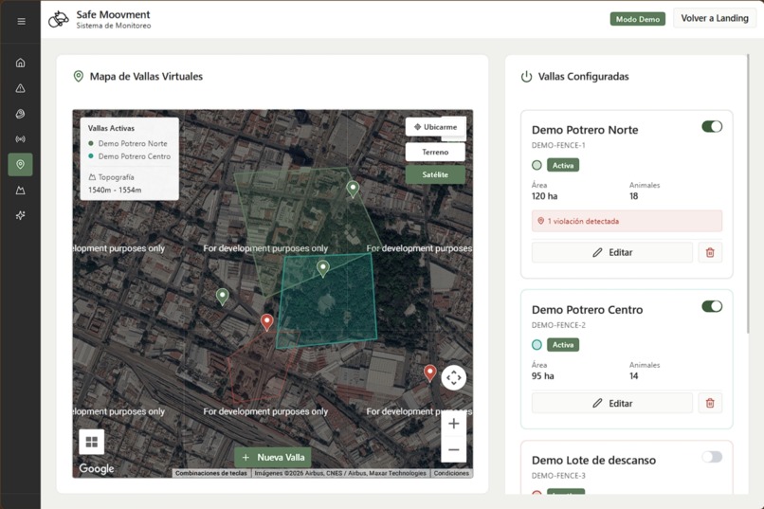Click the red marker beside the pan control
Viewport: 764px width, 509px height.
(x=429, y=373)
